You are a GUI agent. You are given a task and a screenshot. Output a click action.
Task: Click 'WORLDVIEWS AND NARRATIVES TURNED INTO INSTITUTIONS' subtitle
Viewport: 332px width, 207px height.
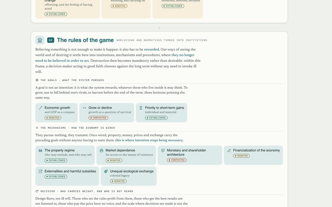pyautogui.click(x=162, y=40)
